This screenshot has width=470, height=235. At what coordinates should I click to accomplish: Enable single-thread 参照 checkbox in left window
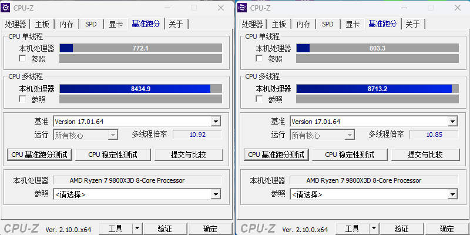(22, 58)
